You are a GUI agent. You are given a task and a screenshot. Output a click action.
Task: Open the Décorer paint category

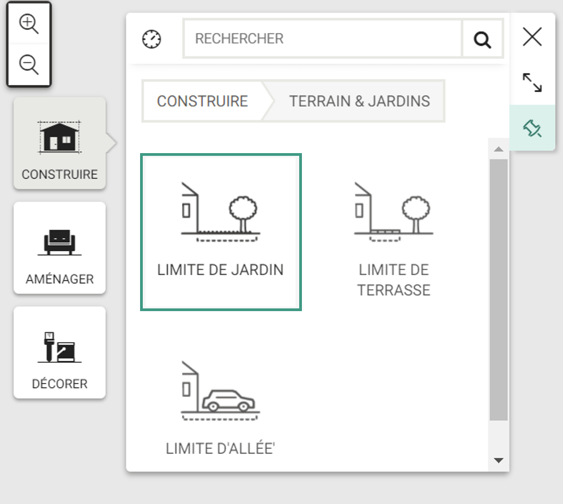coord(59,353)
